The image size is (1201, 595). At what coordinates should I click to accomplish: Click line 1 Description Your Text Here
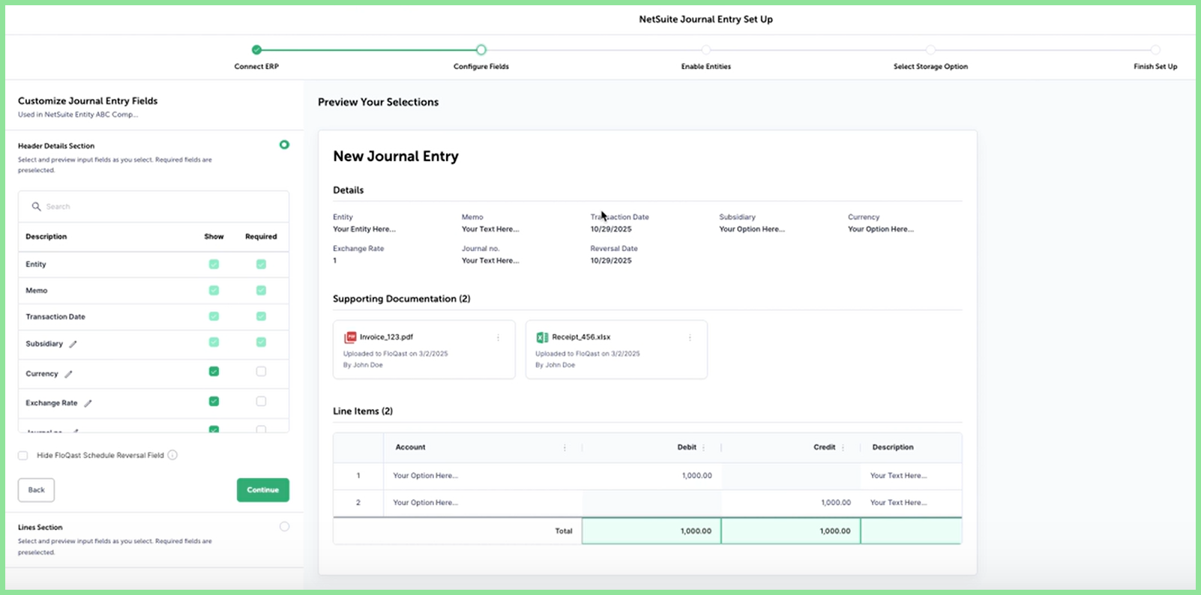(x=898, y=476)
